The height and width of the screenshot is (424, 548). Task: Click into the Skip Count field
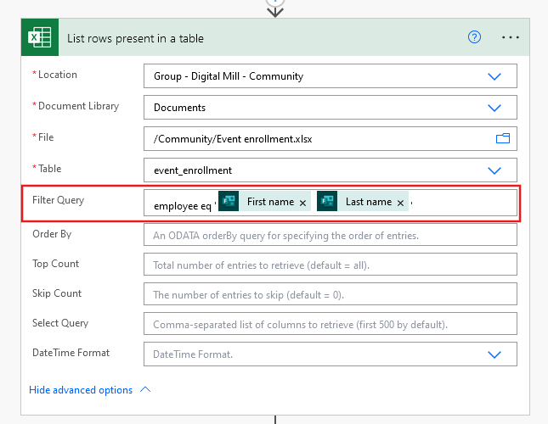click(x=330, y=294)
